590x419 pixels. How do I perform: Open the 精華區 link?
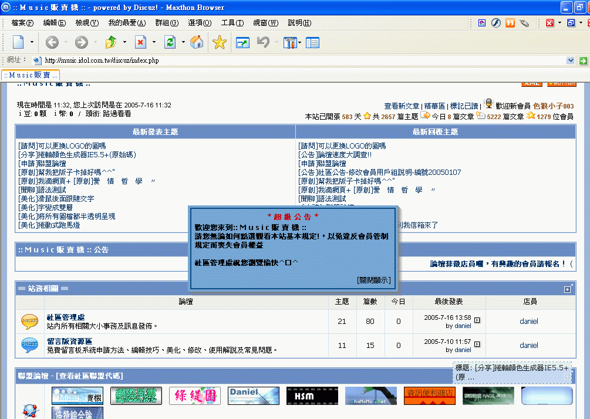point(434,106)
